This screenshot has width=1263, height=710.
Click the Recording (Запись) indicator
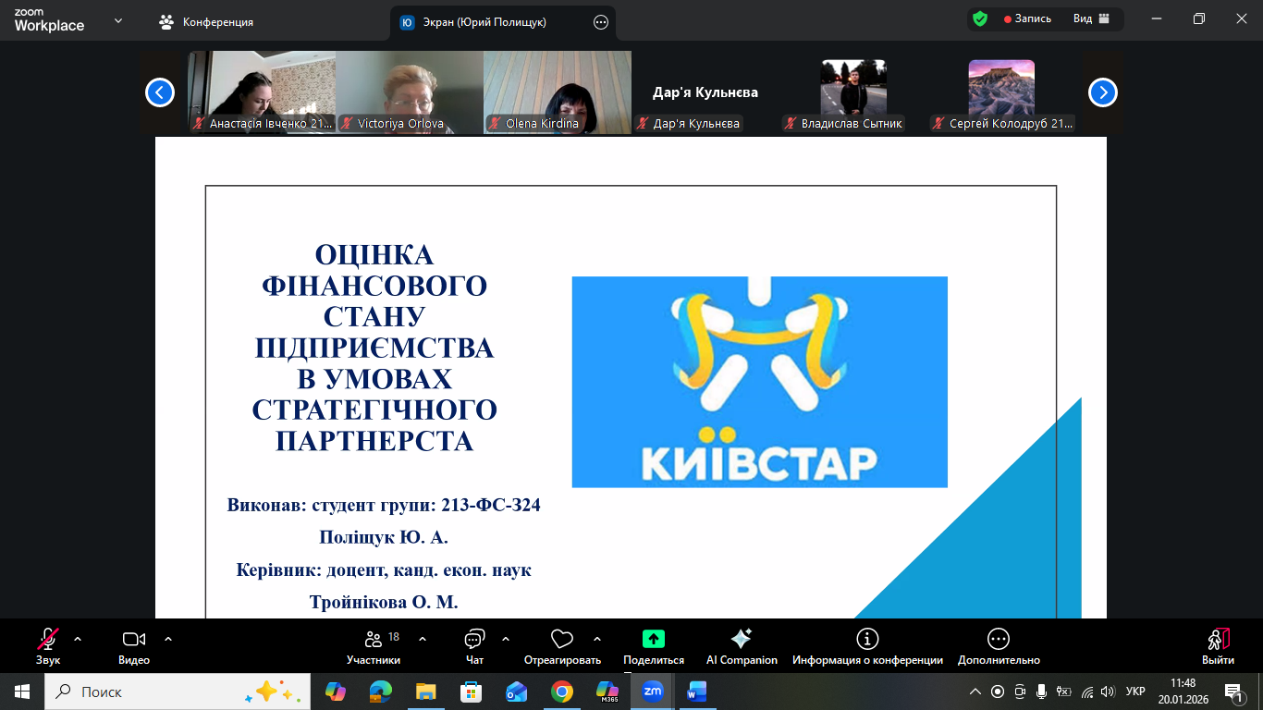pyautogui.click(x=1028, y=18)
